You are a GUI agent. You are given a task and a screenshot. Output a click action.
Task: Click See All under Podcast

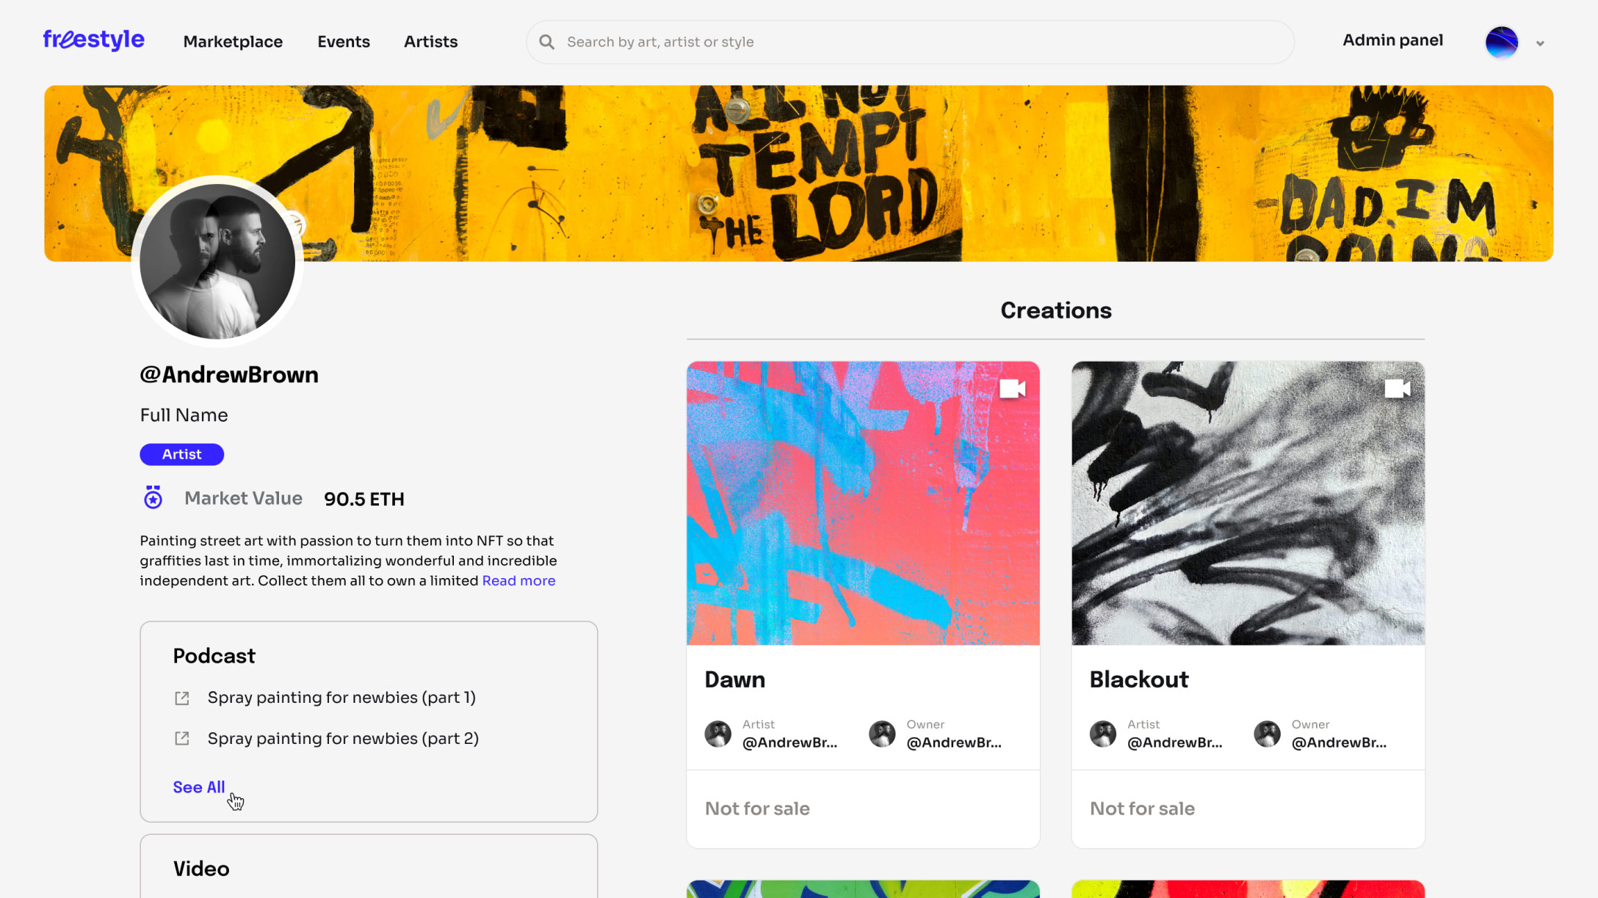199,787
